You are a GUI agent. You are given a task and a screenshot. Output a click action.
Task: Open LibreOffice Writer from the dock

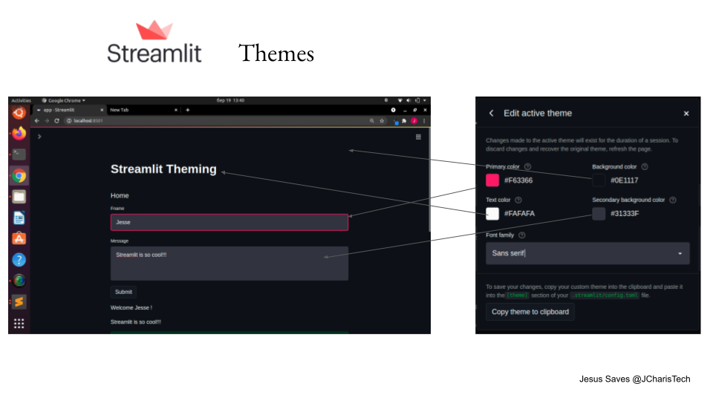tap(19, 218)
